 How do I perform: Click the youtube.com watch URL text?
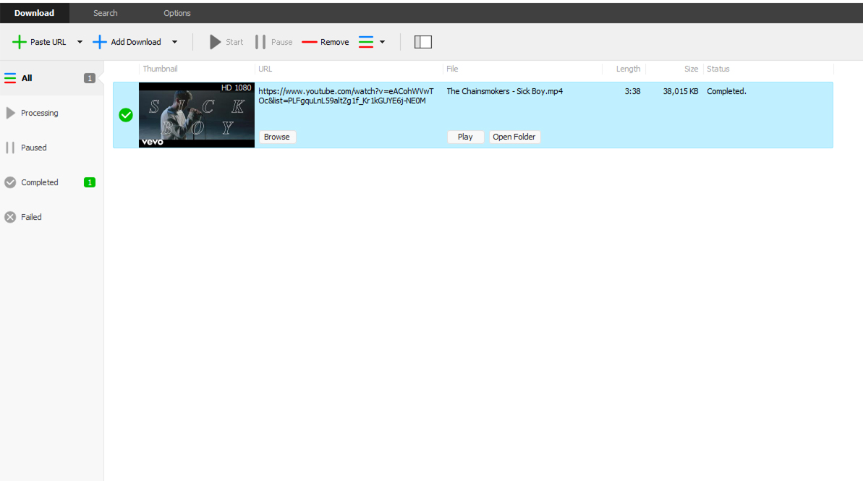[347, 95]
